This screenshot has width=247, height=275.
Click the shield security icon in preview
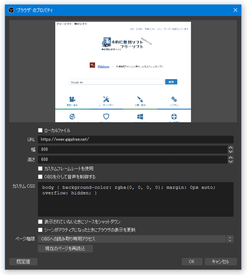[x=106, y=116]
